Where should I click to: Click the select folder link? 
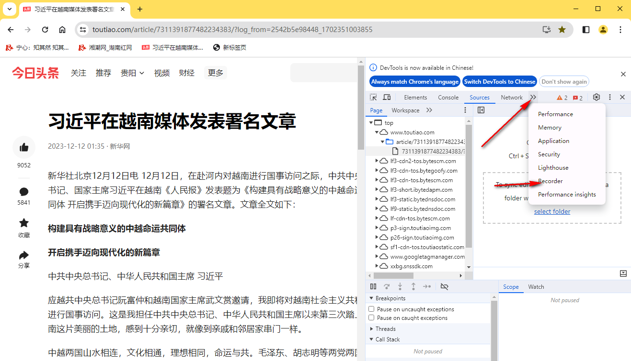[x=552, y=212]
